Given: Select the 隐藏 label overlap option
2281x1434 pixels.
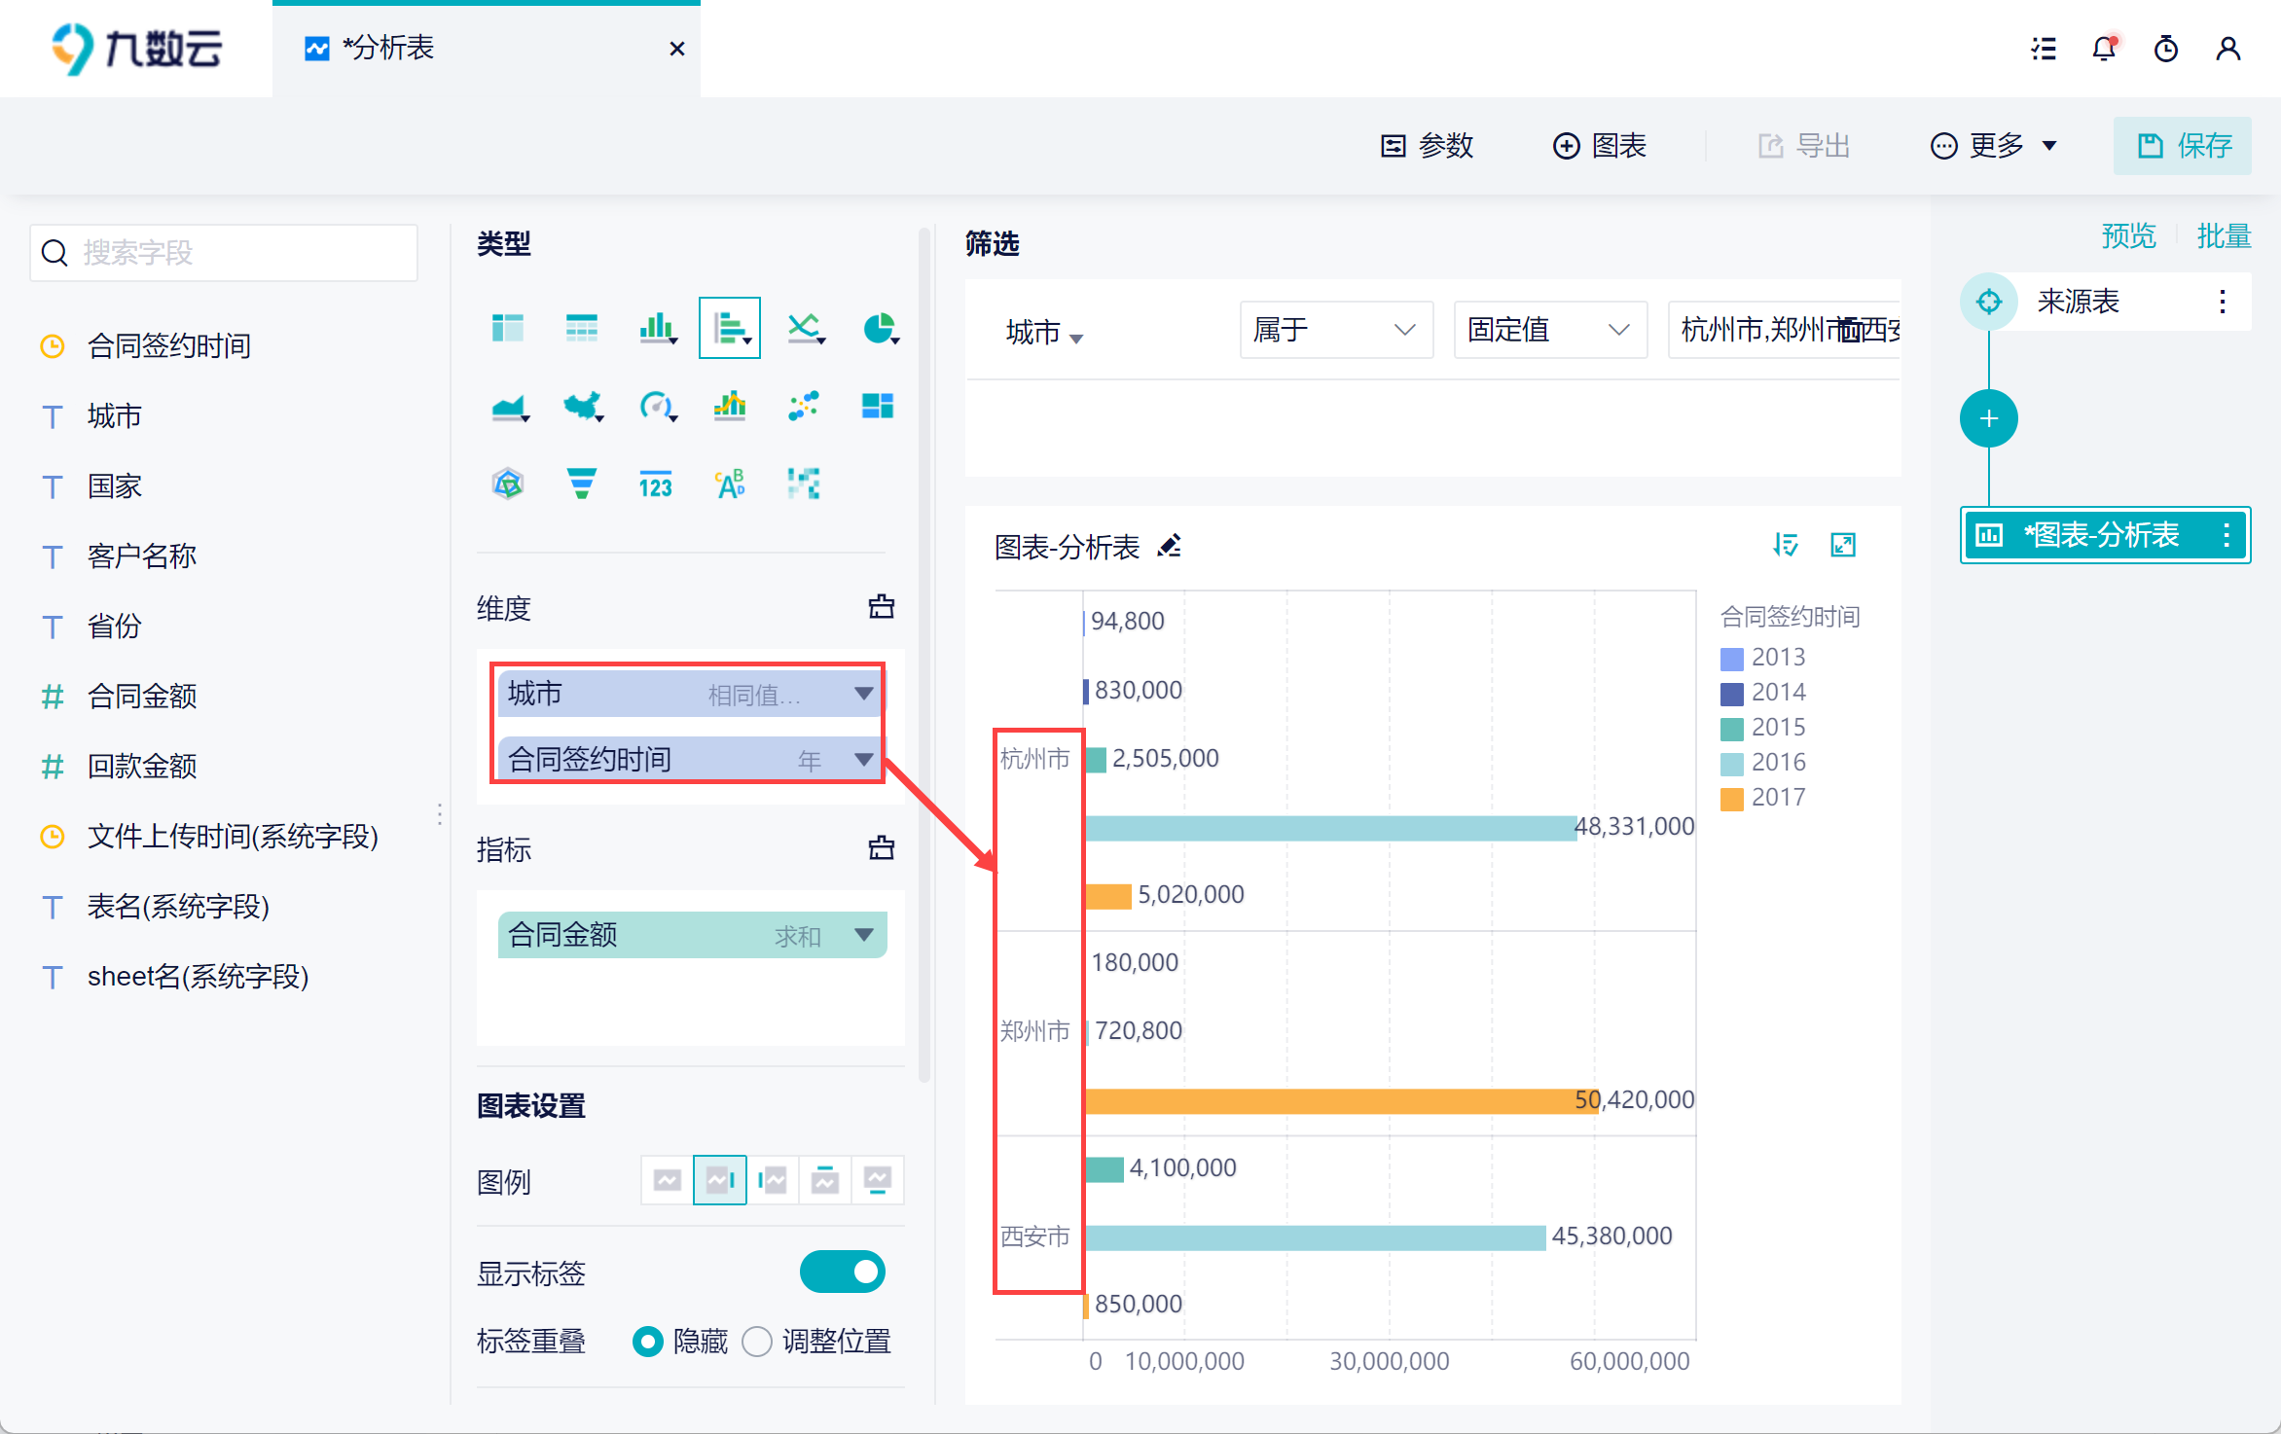Looking at the screenshot, I should pyautogui.click(x=648, y=1342).
